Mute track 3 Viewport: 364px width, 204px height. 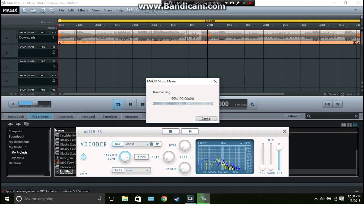pyautogui.click(x=31, y=61)
